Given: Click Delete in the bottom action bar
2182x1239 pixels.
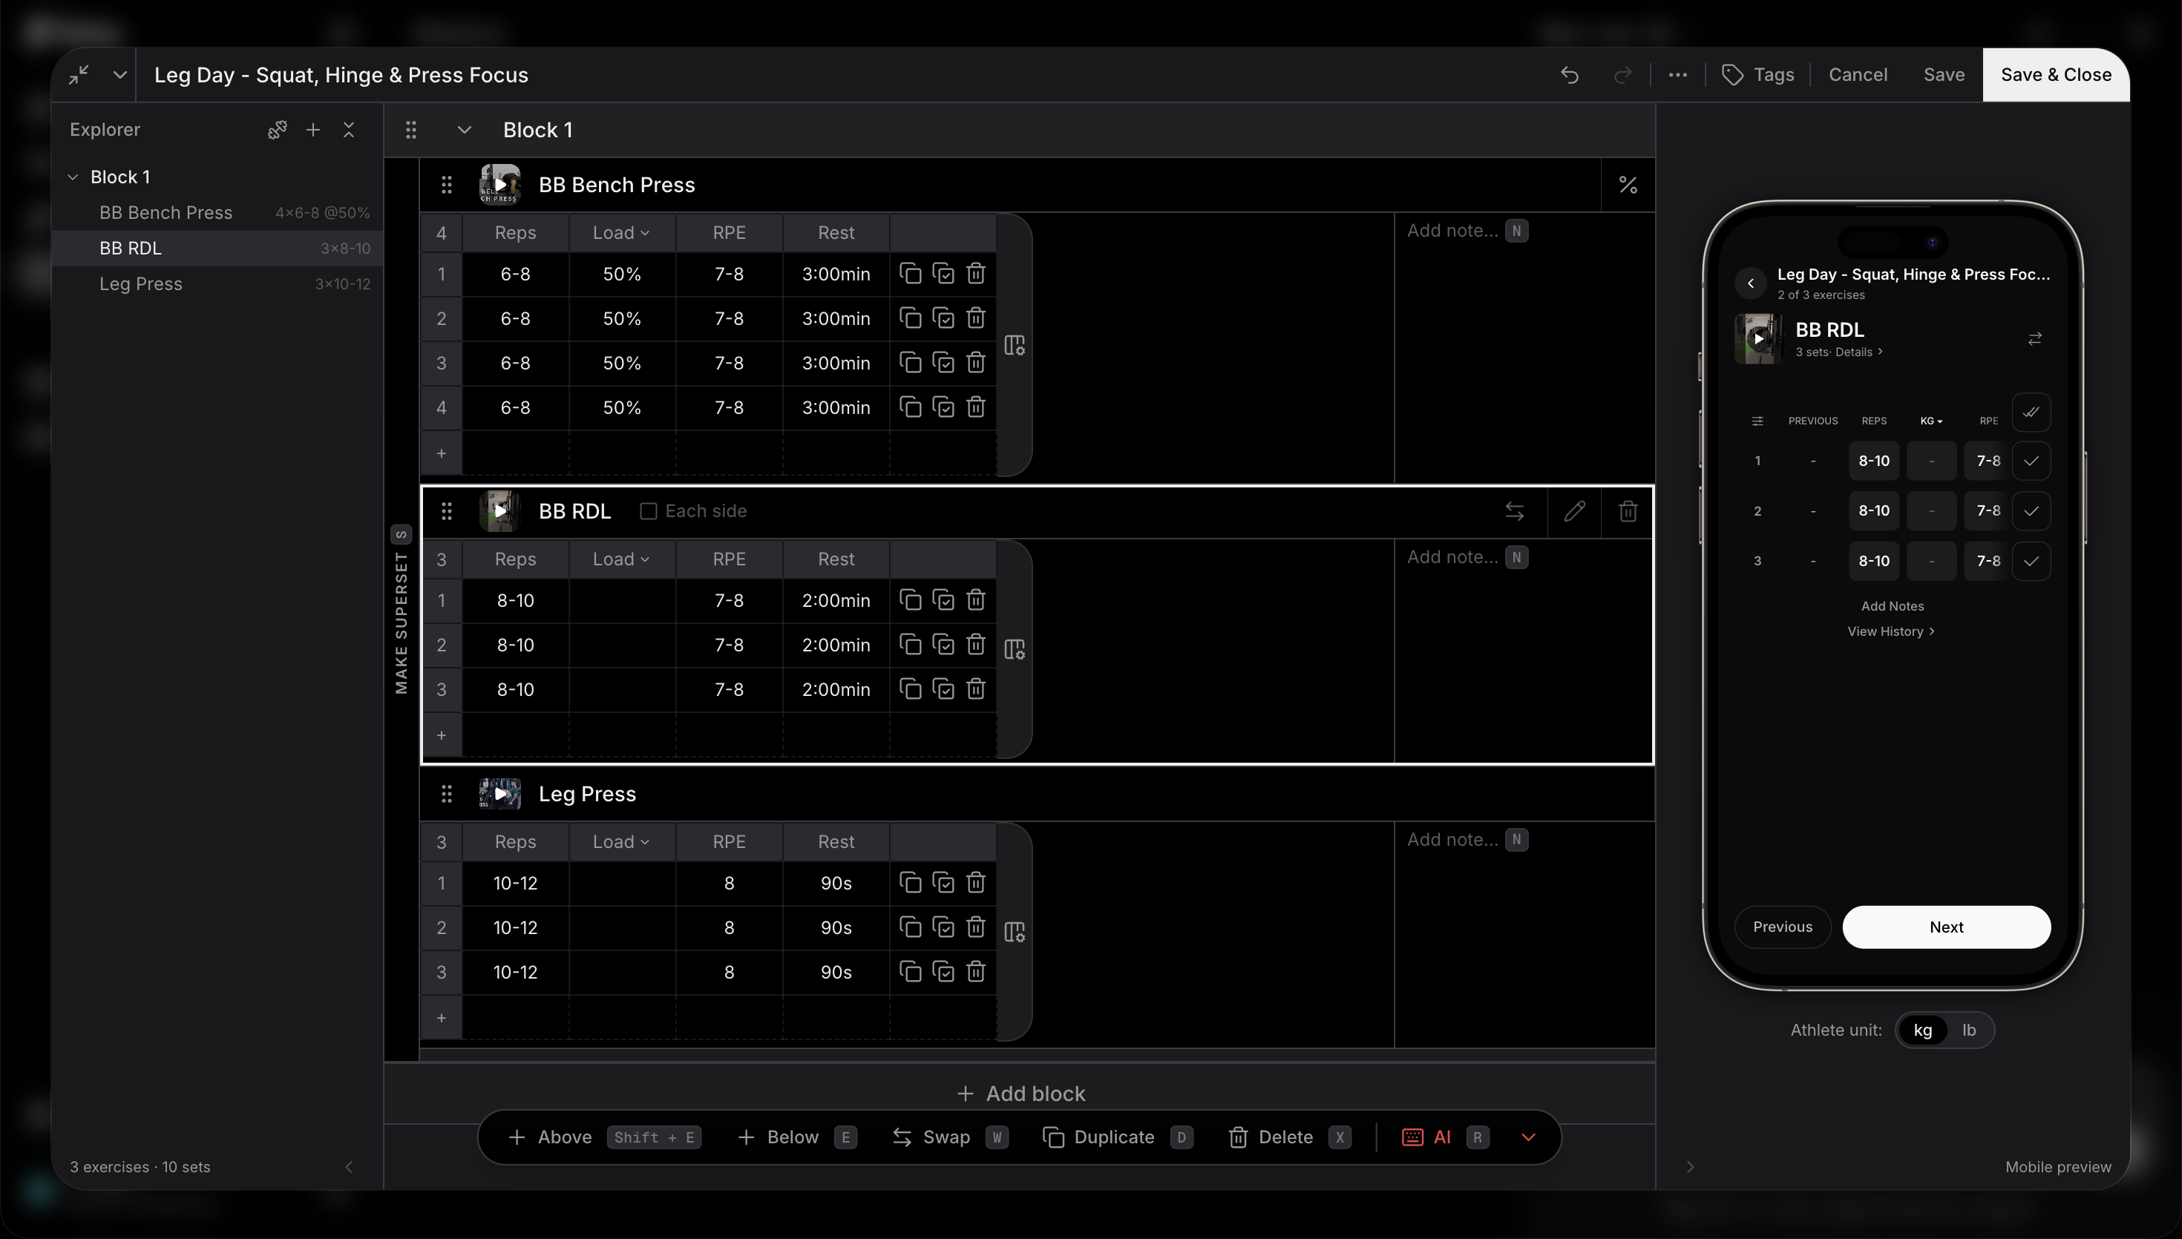Looking at the screenshot, I should [1288, 1138].
